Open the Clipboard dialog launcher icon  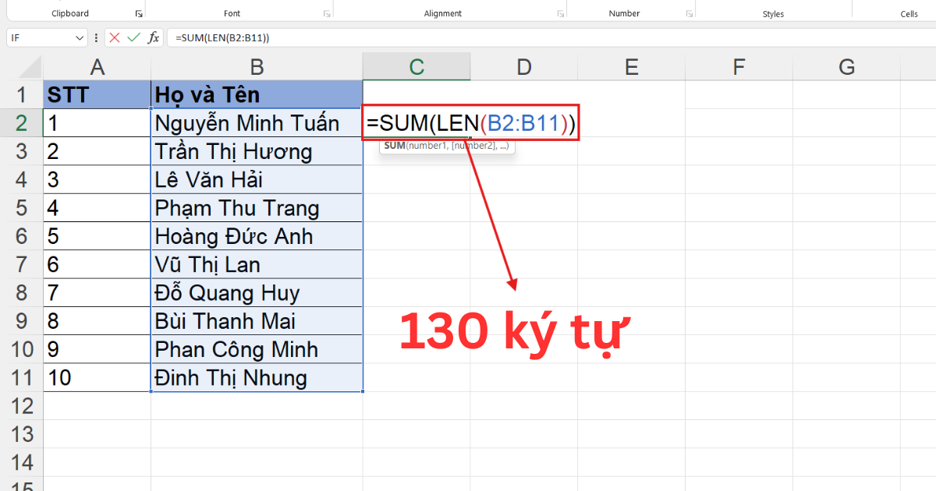click(137, 12)
